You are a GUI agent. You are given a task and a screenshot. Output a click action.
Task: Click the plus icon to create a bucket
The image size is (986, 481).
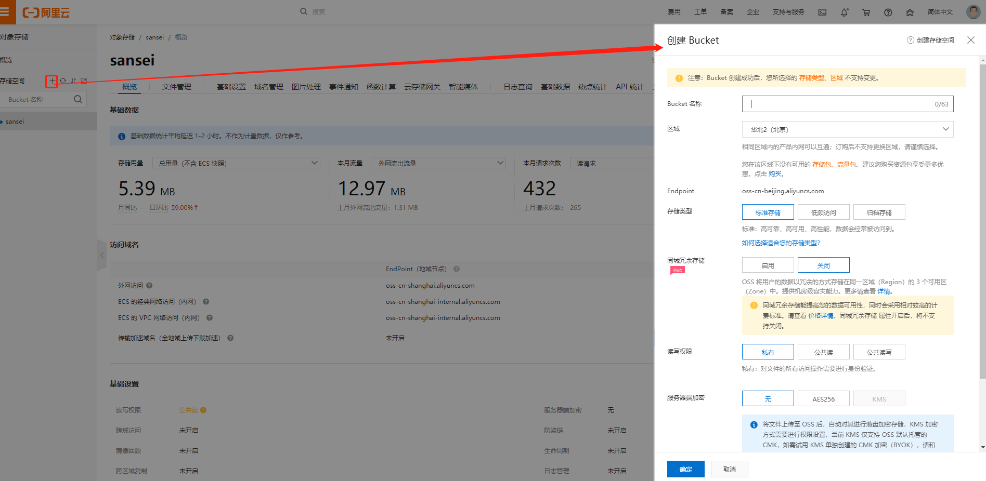52,81
